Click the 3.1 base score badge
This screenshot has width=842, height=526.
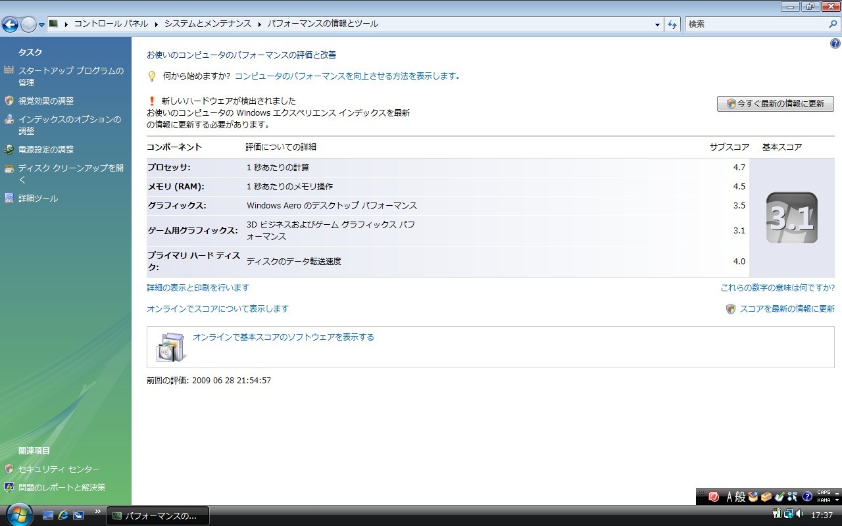[x=792, y=218]
